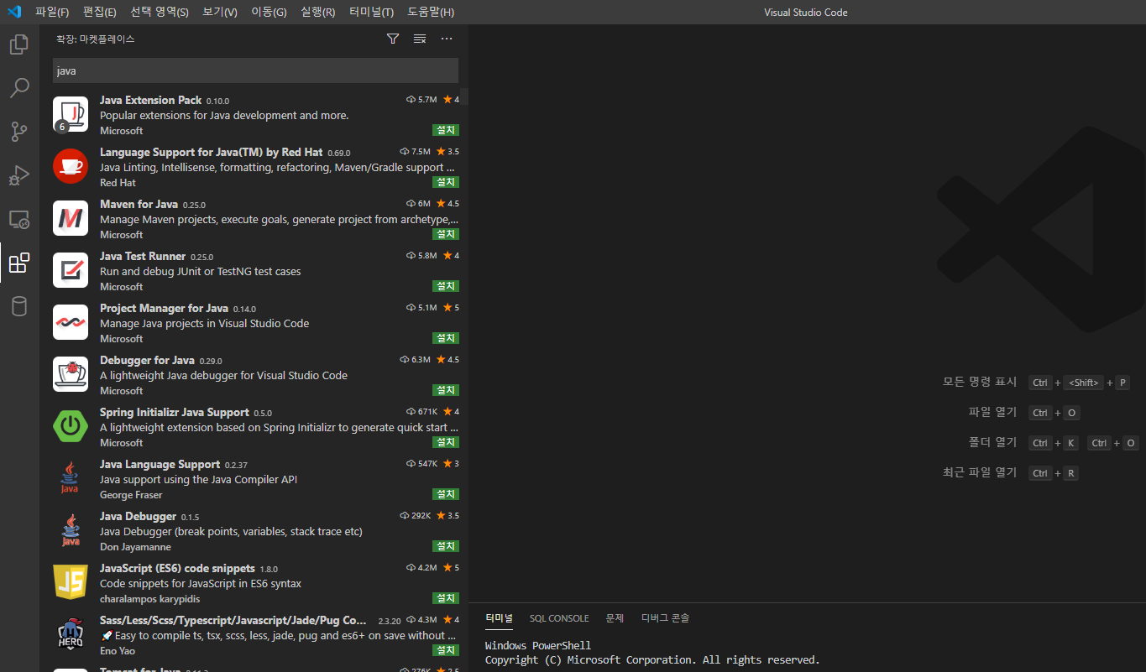Open the 이동(G) menu
Viewport: 1146px width, 672px height.
click(269, 12)
